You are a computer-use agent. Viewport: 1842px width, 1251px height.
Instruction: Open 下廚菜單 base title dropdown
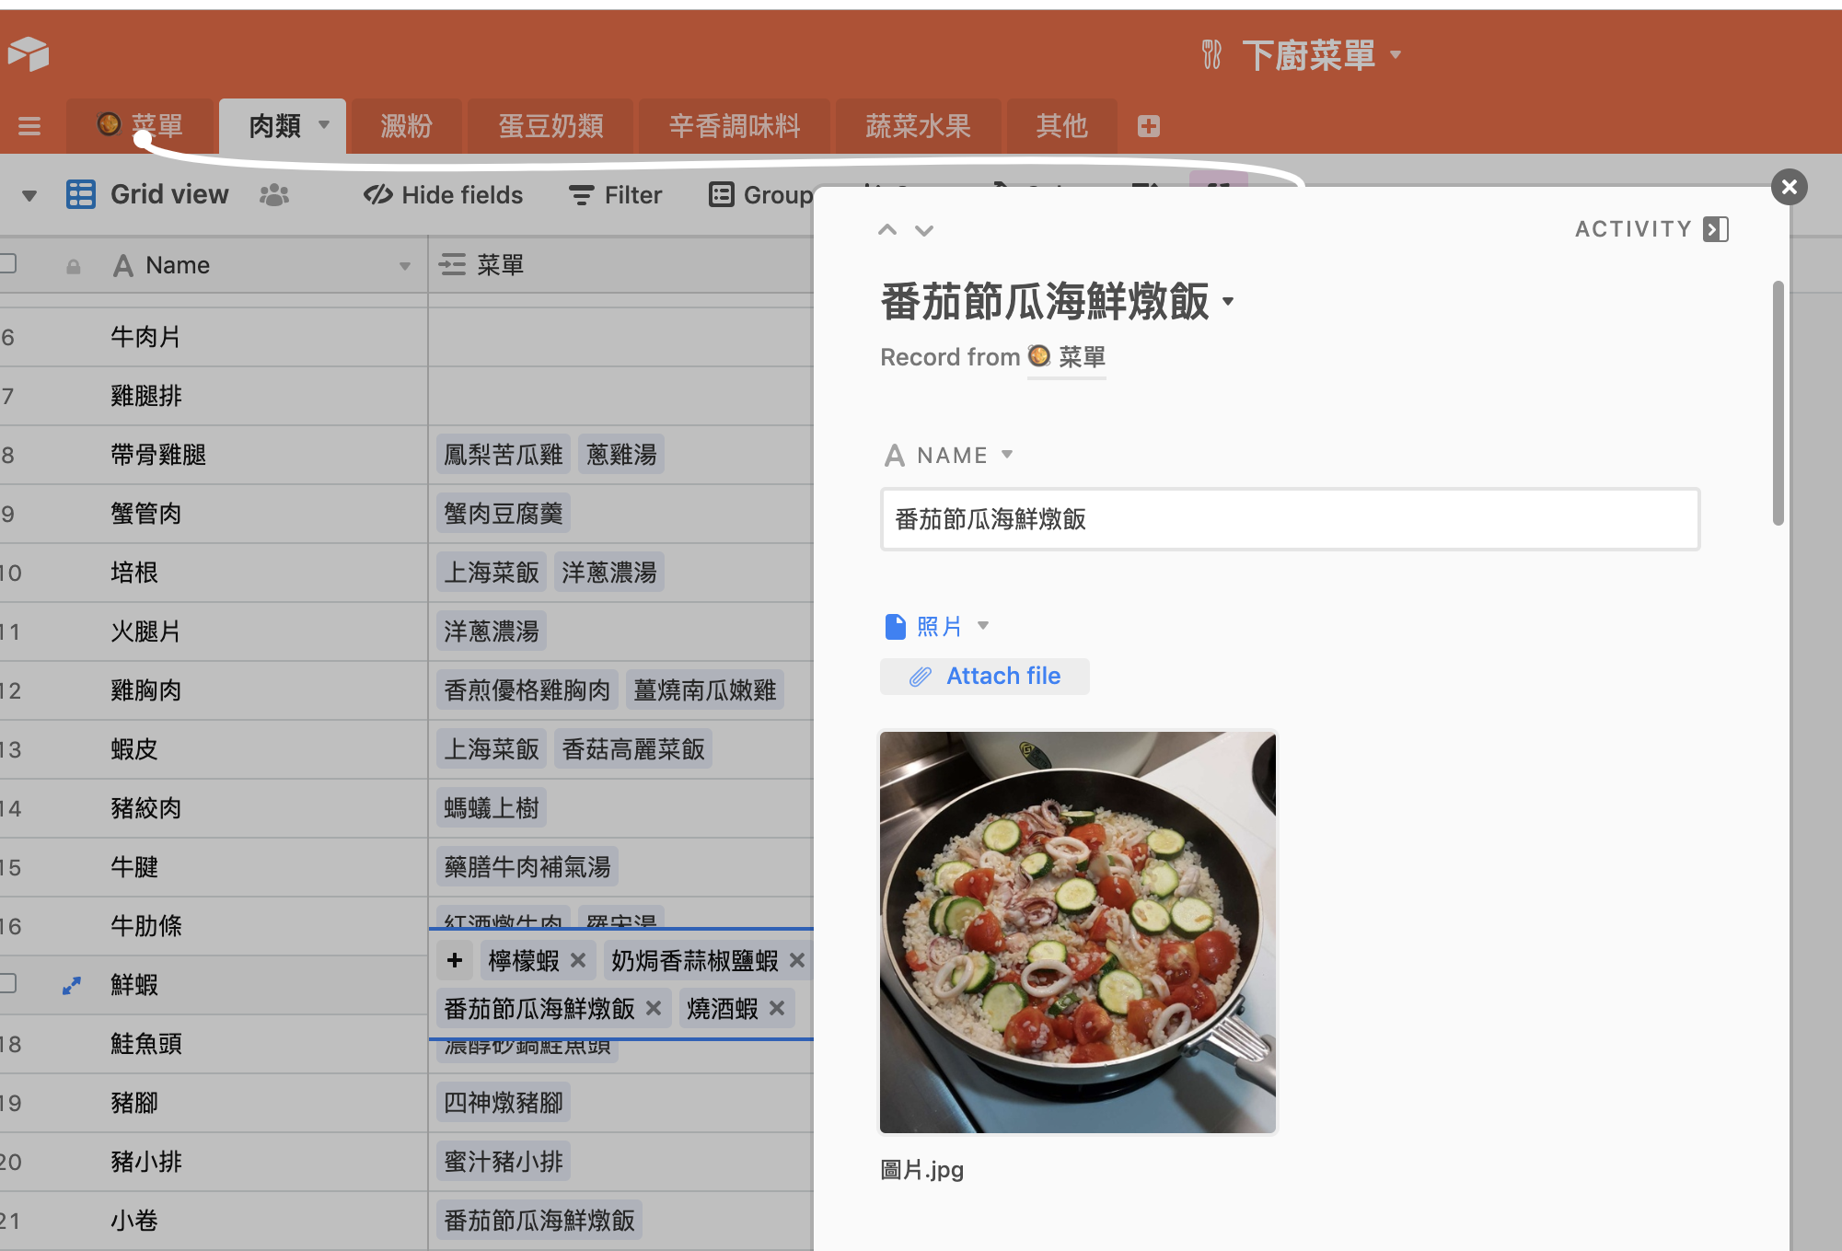(x=1396, y=55)
